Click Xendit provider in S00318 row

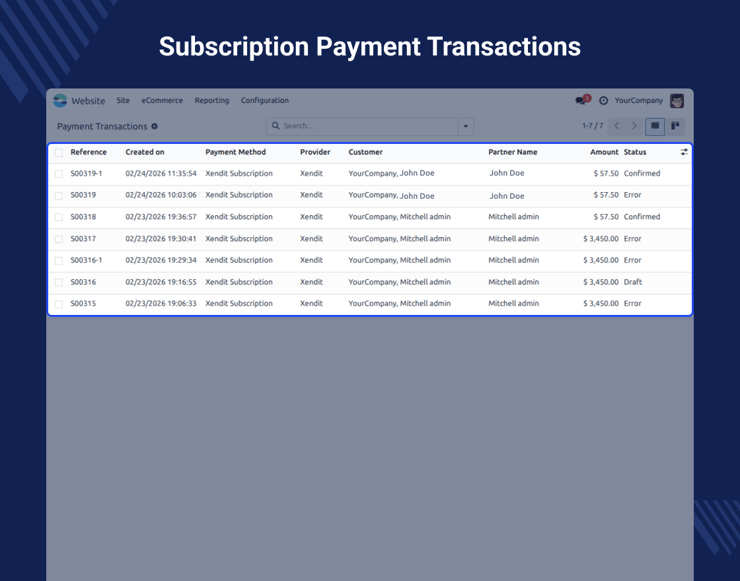pyautogui.click(x=311, y=217)
